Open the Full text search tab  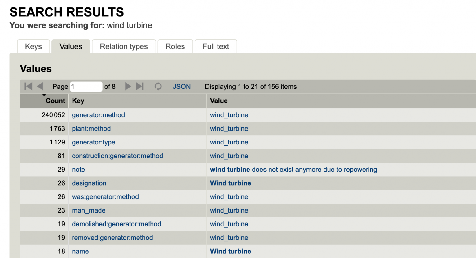point(216,46)
